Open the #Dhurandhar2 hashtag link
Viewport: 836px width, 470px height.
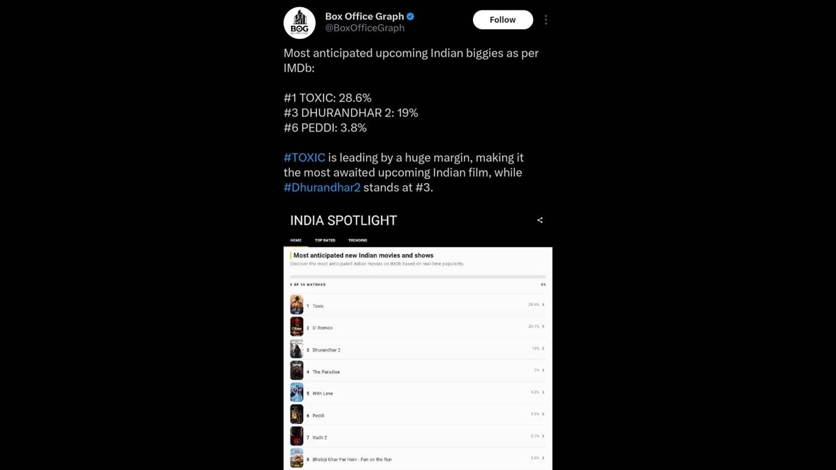click(x=322, y=187)
